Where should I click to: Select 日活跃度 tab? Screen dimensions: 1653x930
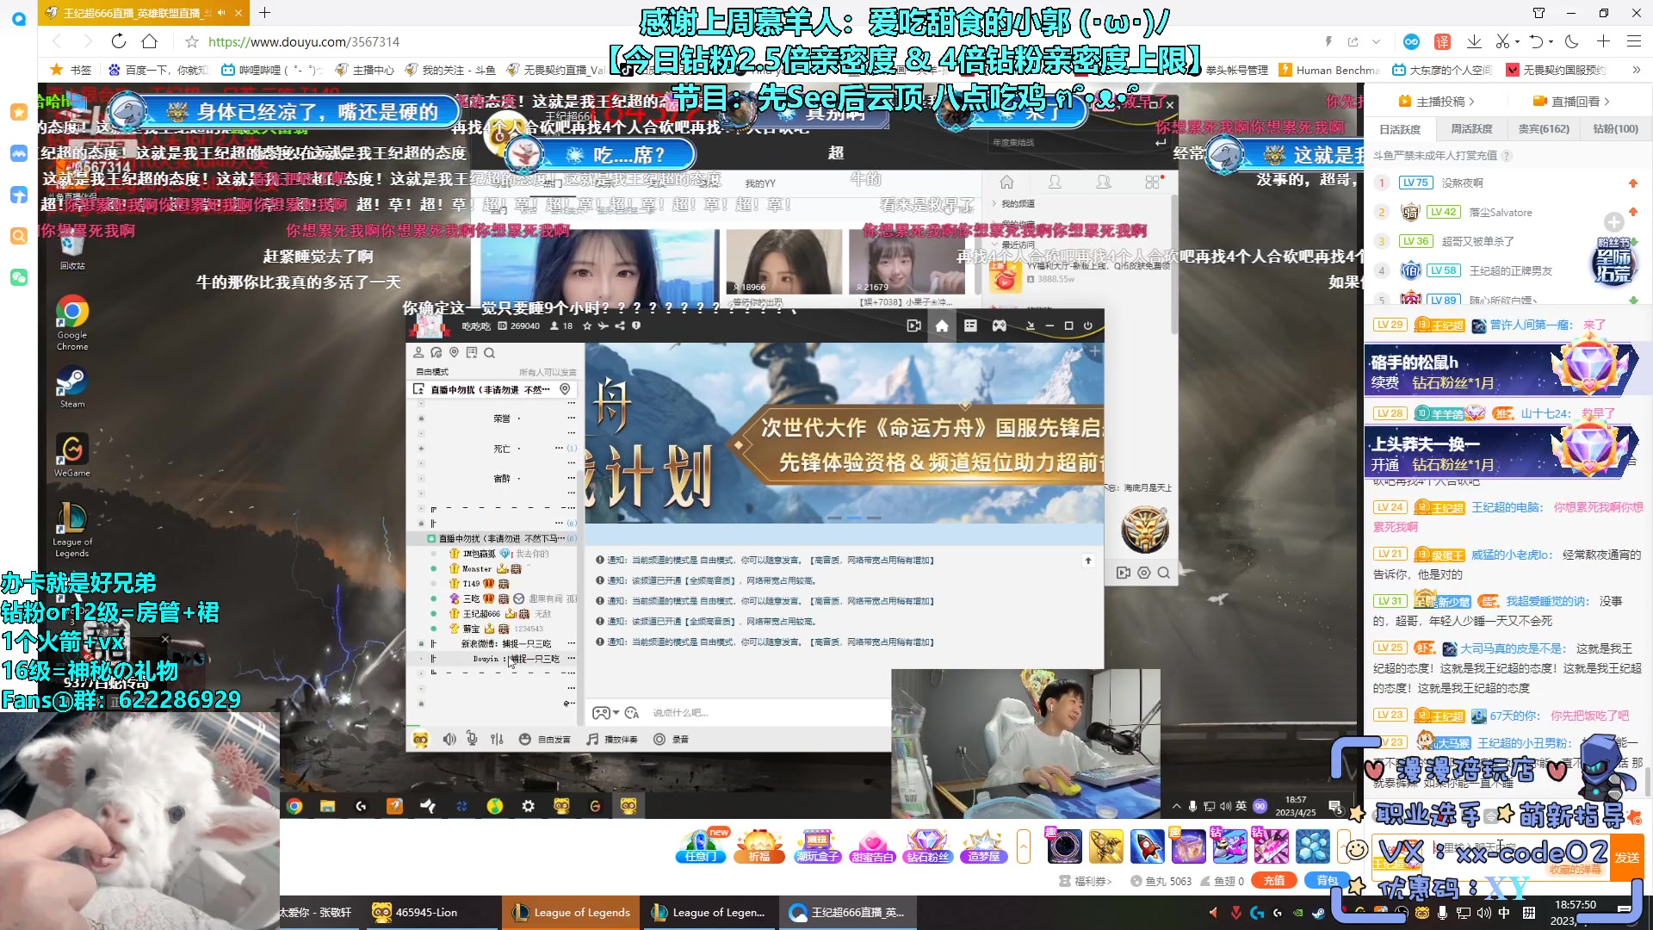(1400, 129)
